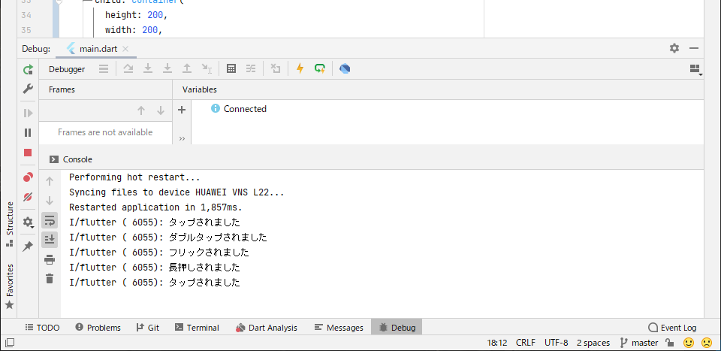Click the Debug tool window button
The width and height of the screenshot is (721, 351).
pyautogui.click(x=397, y=328)
